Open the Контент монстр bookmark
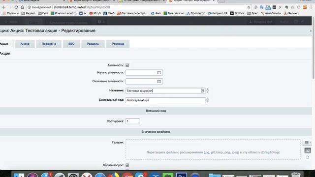This screenshot has height=177, width=315. [x=63, y=13]
